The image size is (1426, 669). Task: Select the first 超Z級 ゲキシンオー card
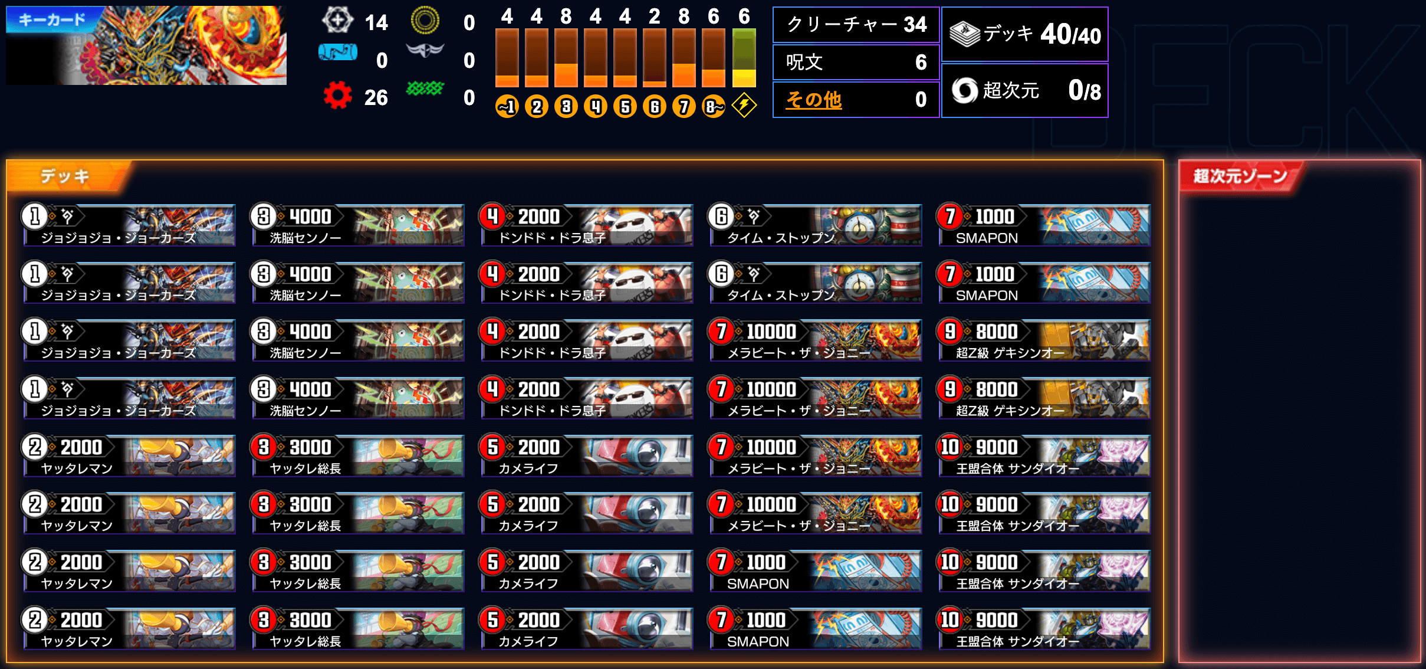click(1044, 340)
